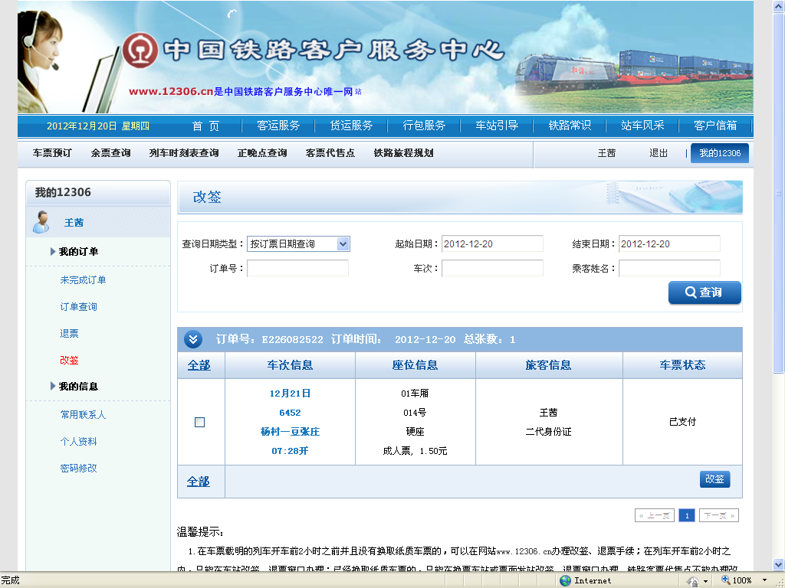Click 全部 in the table header
785x588 pixels.
[199, 365]
